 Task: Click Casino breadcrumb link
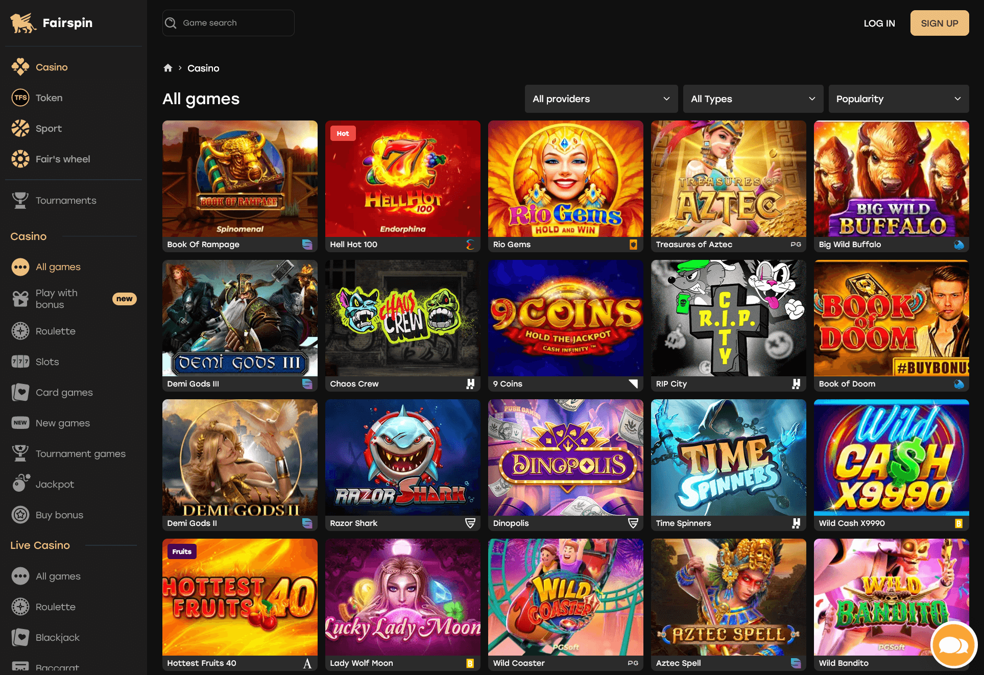pyautogui.click(x=203, y=68)
